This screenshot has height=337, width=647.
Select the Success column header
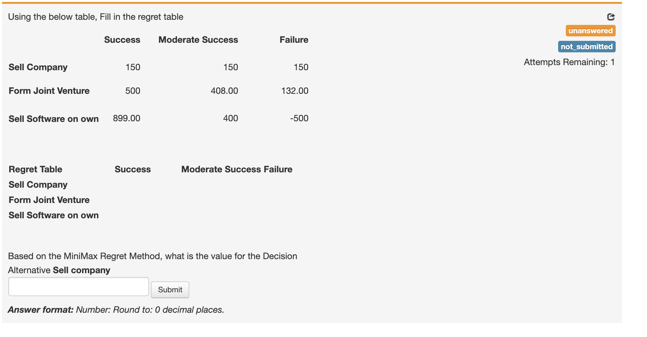pyautogui.click(x=122, y=40)
